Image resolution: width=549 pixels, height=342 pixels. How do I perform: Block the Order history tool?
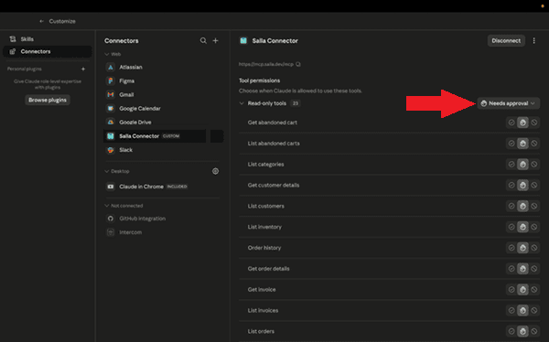coord(534,248)
